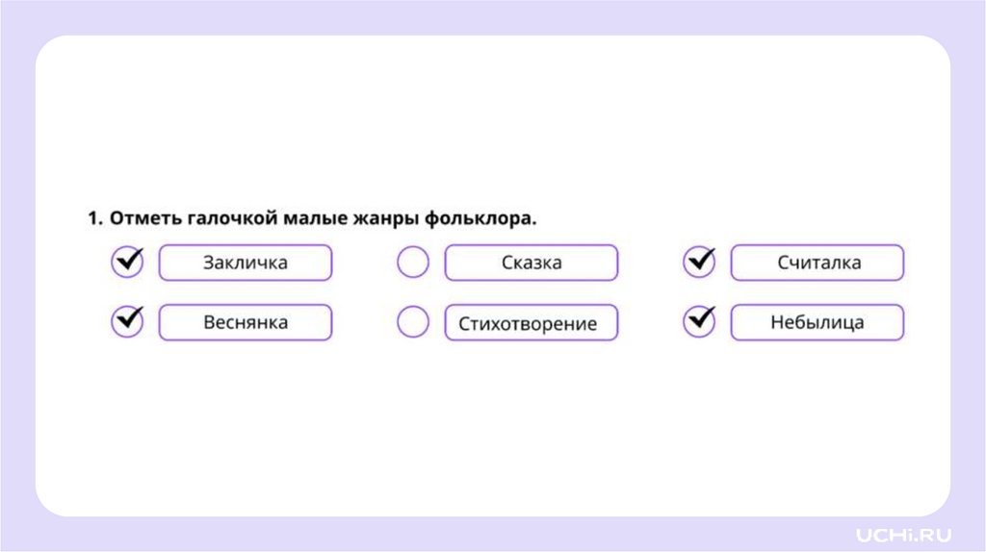Uncheck the Считалка checkbox
This screenshot has height=552, width=986.
pyautogui.click(x=699, y=263)
